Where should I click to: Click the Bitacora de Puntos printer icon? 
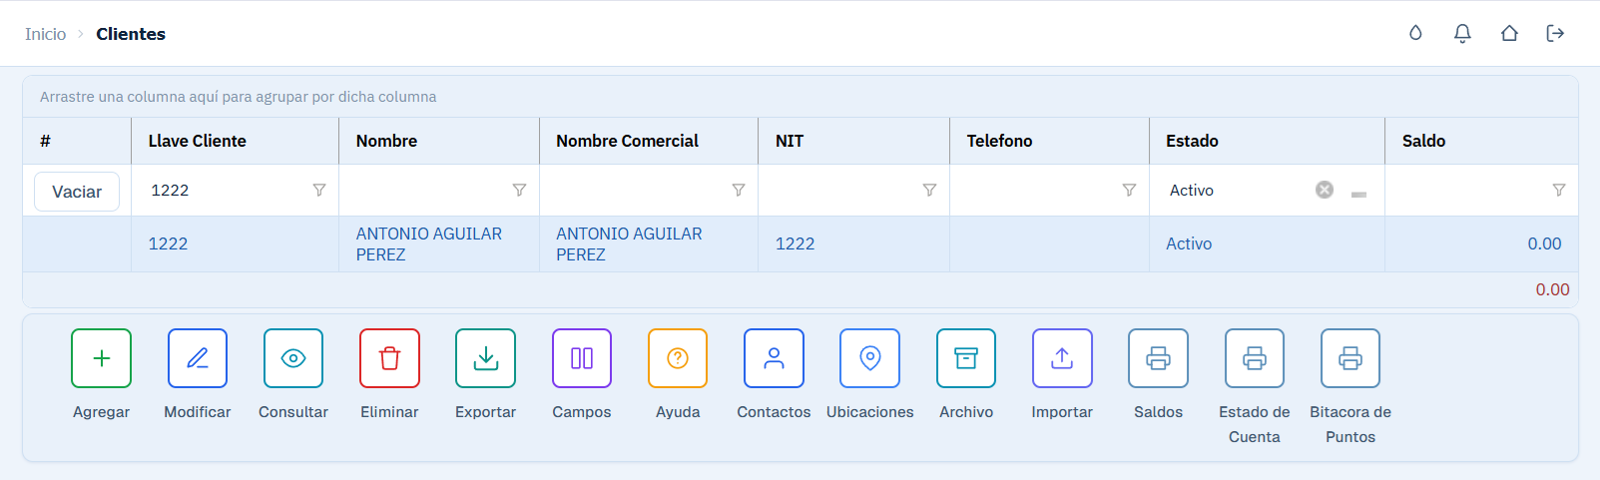[x=1350, y=358]
